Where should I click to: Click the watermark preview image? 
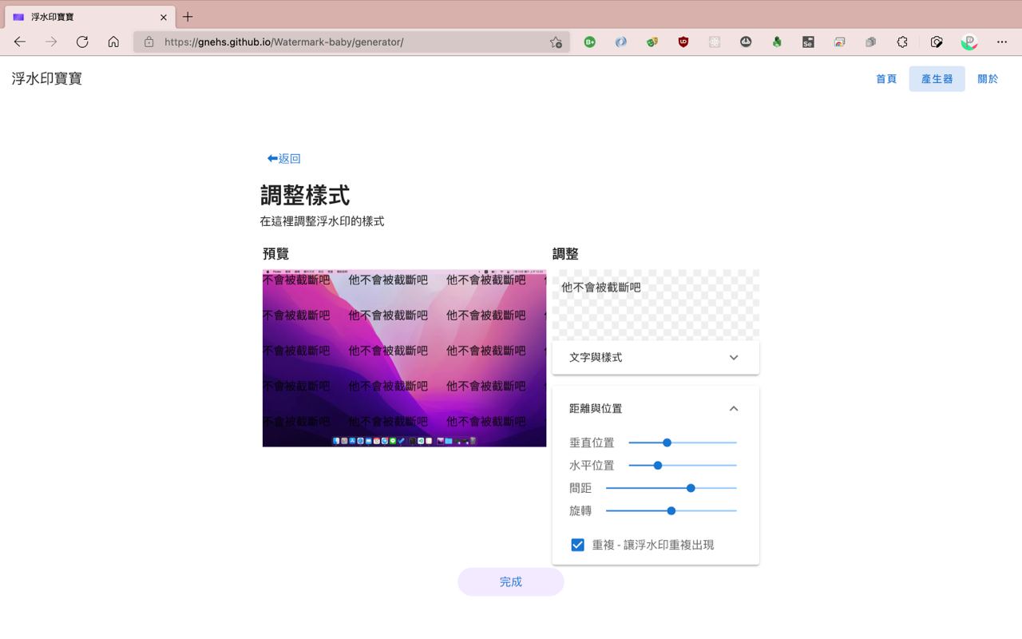[404, 358]
